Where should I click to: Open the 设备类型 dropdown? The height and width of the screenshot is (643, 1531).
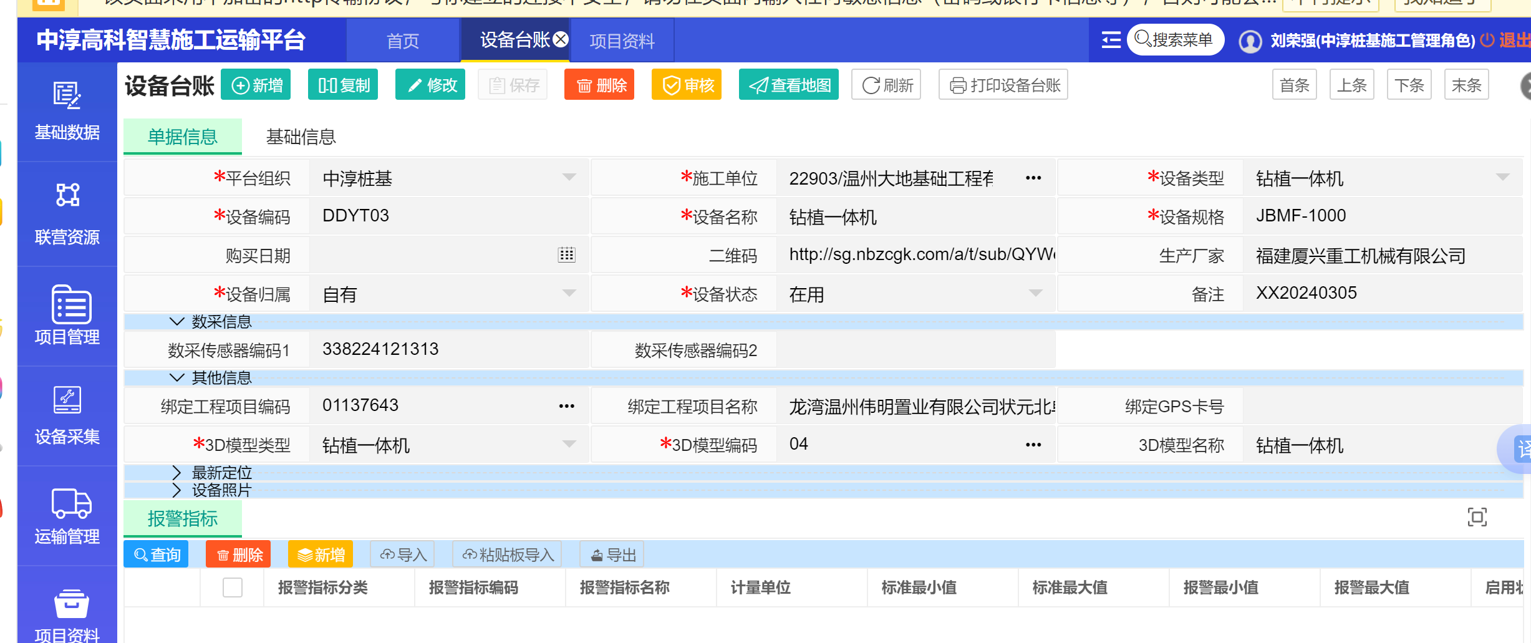(1502, 178)
